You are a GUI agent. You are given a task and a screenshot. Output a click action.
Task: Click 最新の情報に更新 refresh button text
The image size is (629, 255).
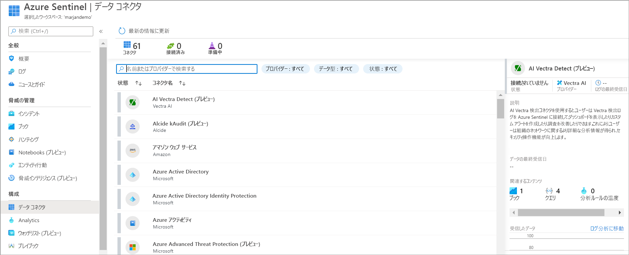[149, 31]
